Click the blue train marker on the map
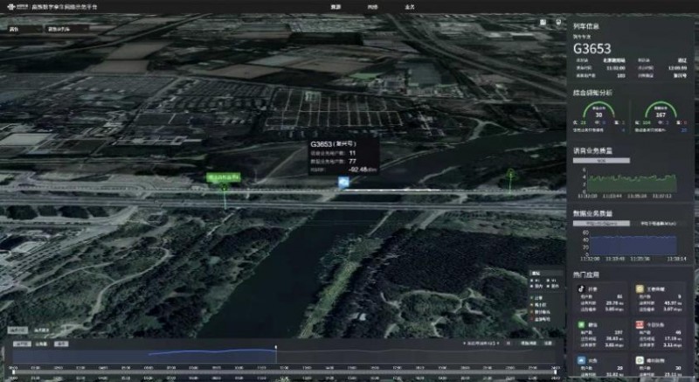 (343, 183)
